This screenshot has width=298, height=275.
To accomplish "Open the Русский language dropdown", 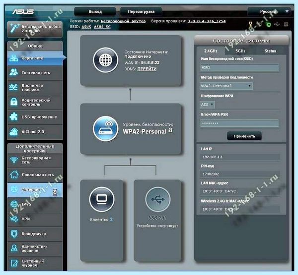I will click(x=269, y=11).
